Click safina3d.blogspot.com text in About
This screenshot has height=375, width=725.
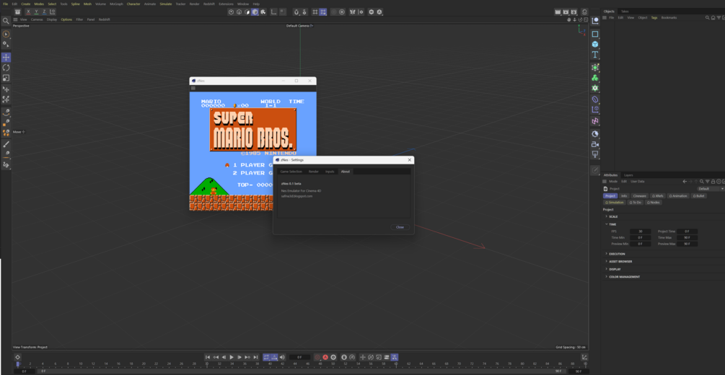tap(296, 196)
